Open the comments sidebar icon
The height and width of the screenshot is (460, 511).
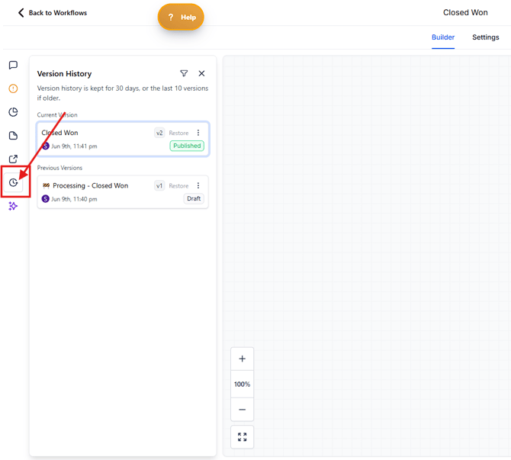pyautogui.click(x=13, y=65)
